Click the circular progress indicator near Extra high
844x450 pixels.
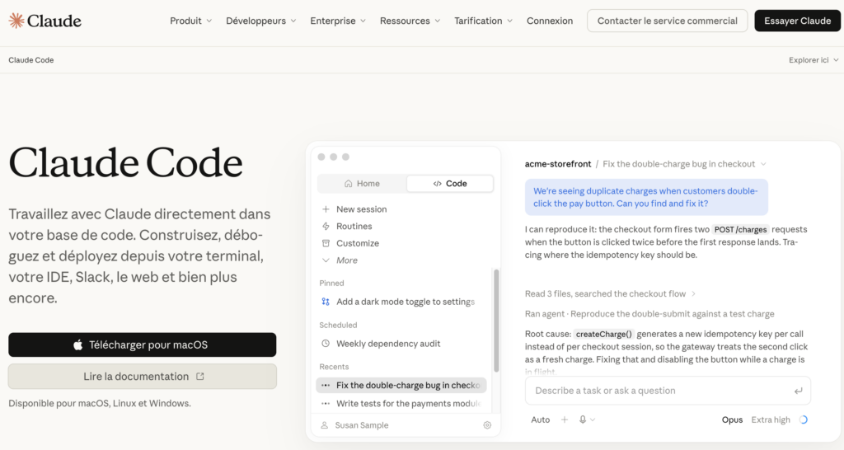tap(804, 420)
